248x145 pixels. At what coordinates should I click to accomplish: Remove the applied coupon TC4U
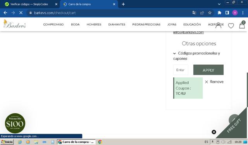pos(214,82)
